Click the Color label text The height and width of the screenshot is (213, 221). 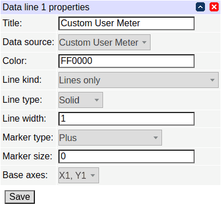(15, 61)
